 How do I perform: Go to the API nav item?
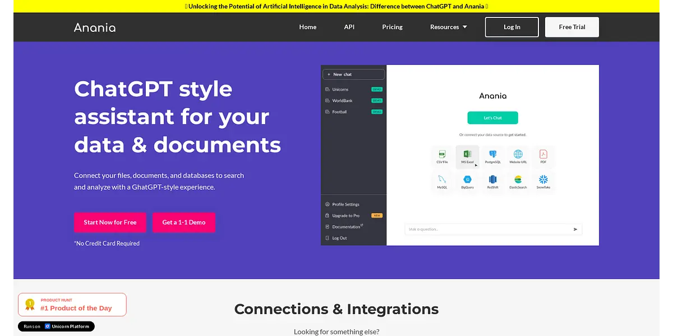[349, 27]
